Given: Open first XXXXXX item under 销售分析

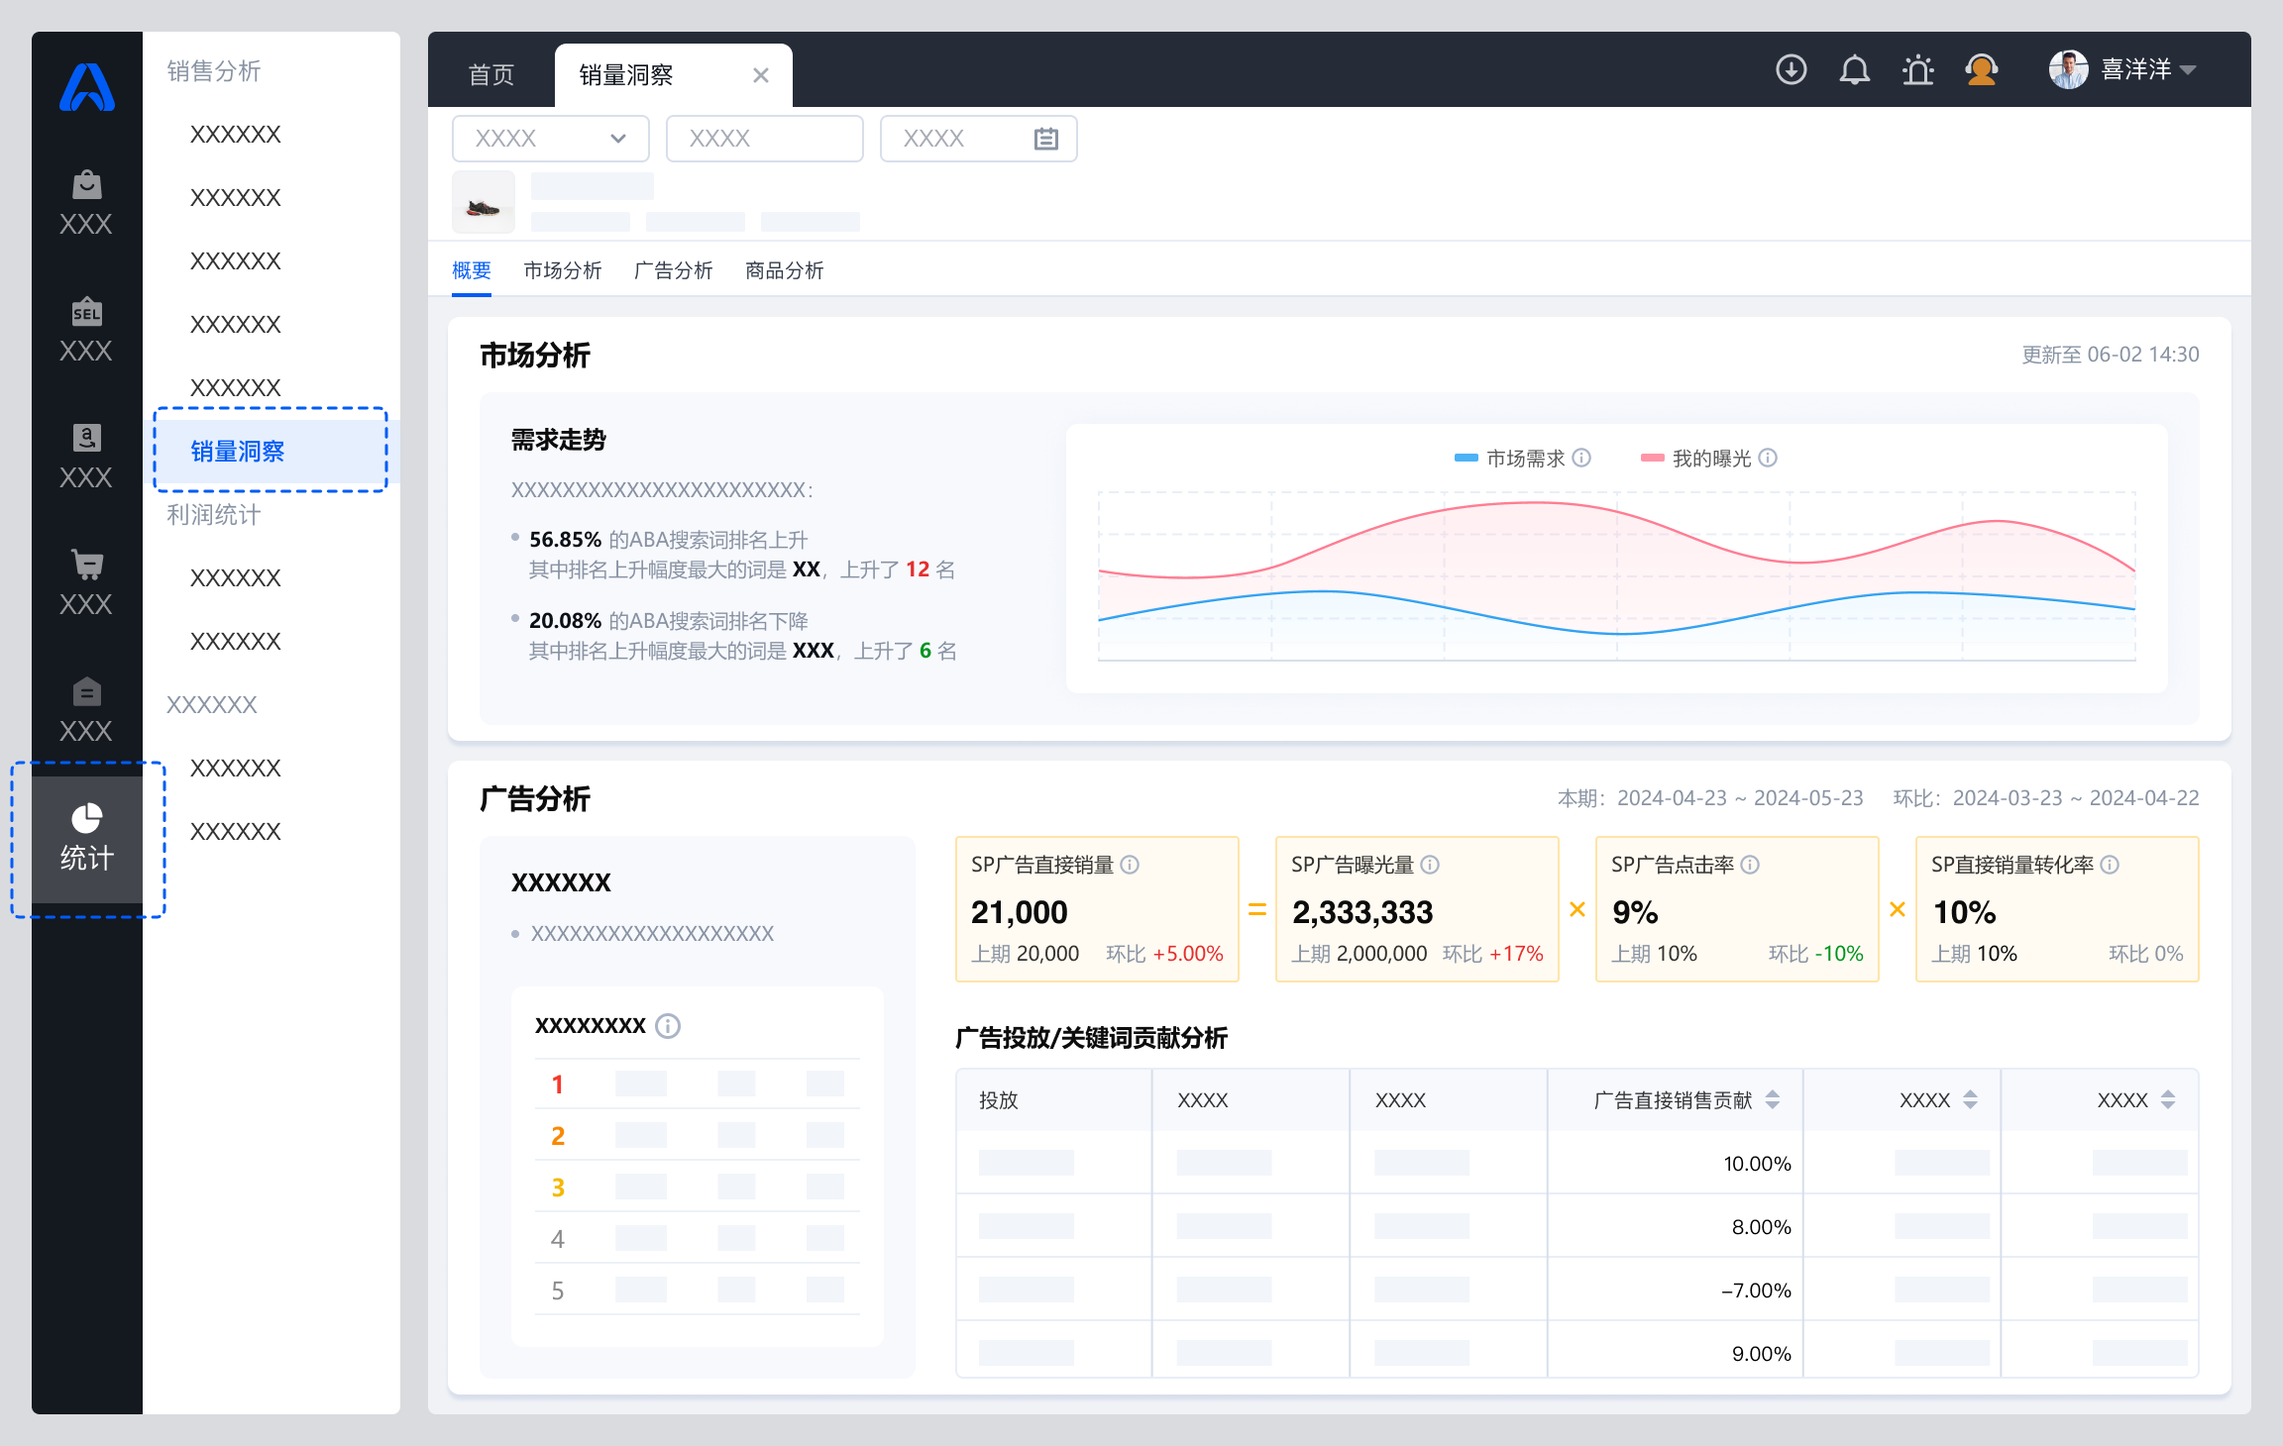Looking at the screenshot, I should (x=236, y=135).
